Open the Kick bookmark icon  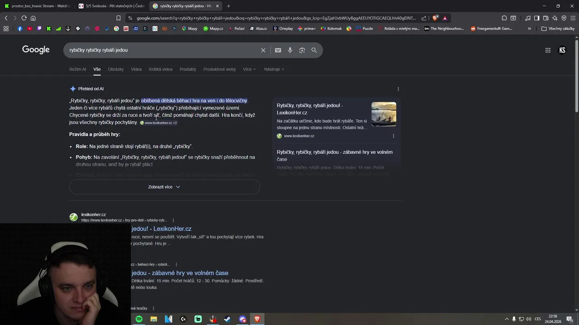click(x=49, y=28)
